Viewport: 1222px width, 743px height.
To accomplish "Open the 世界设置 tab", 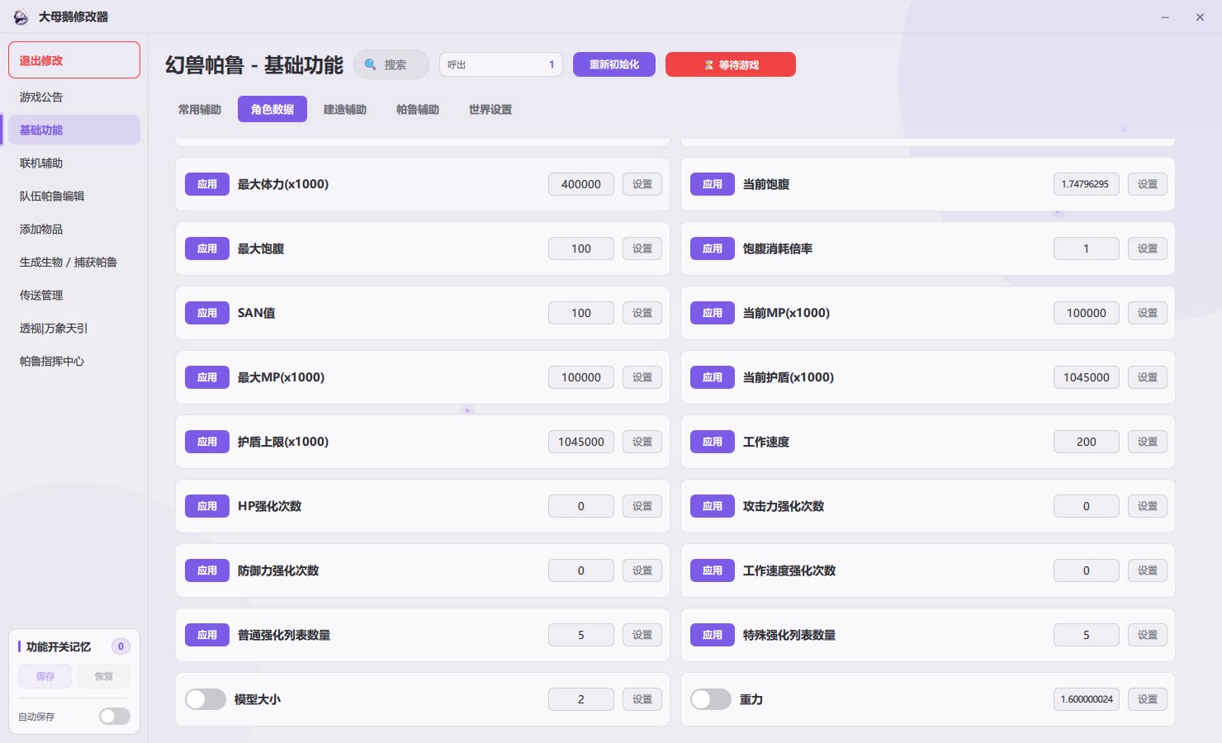I will (490, 109).
